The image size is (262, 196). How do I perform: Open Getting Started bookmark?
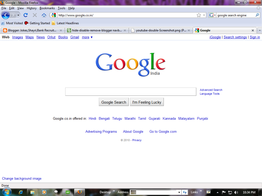[x=37, y=23]
